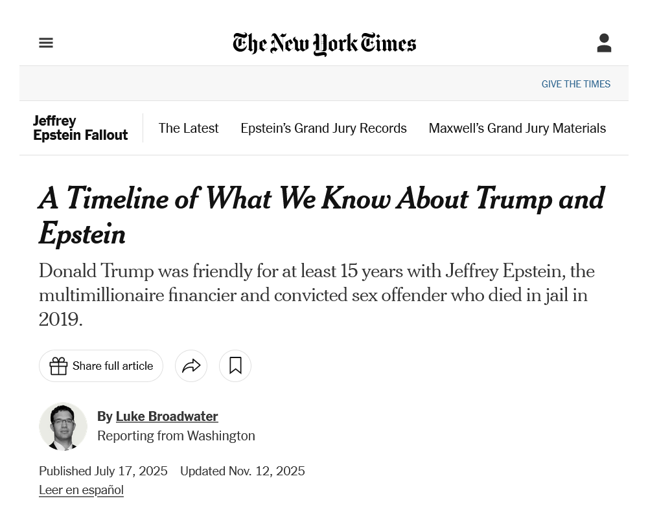Save article with the bookmark icon

(235, 366)
